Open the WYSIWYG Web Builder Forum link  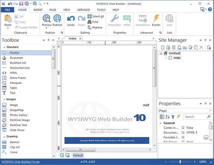[20, 162]
